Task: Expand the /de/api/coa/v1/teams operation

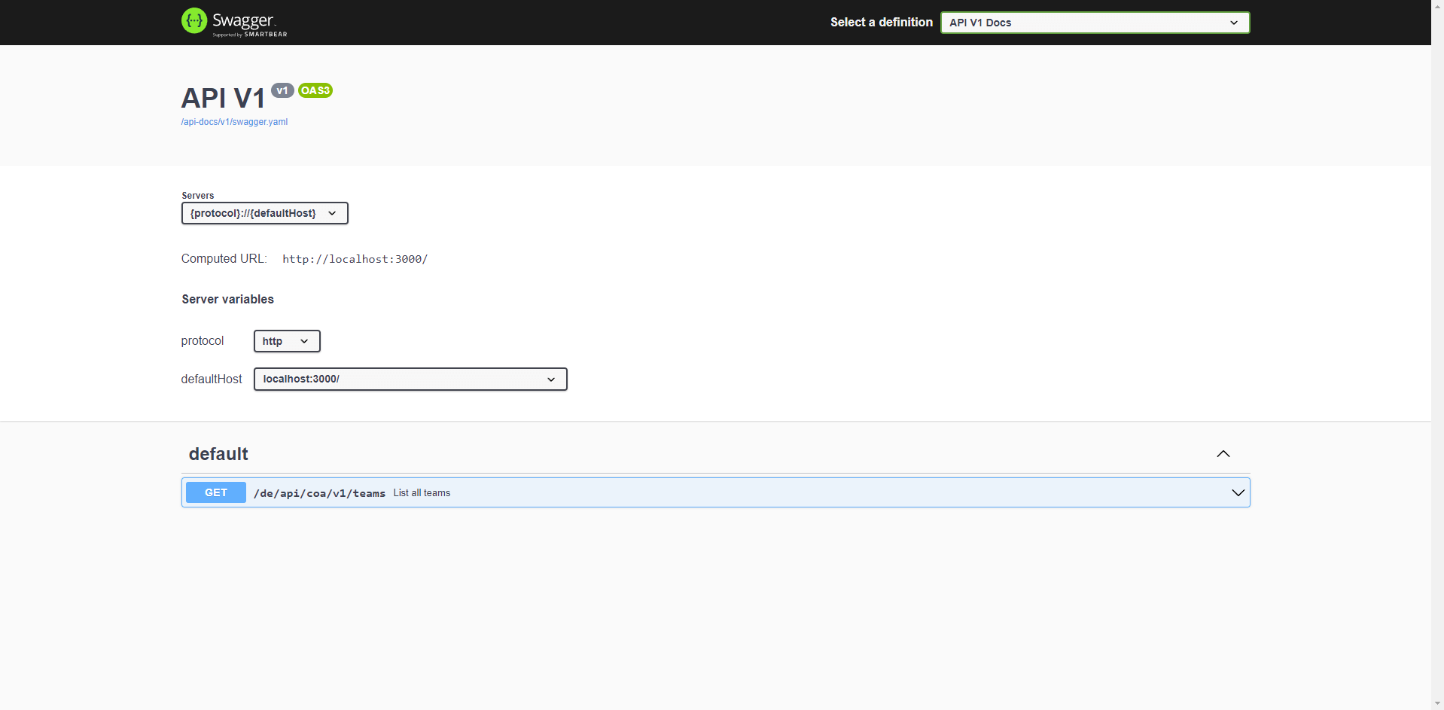Action: point(1237,492)
